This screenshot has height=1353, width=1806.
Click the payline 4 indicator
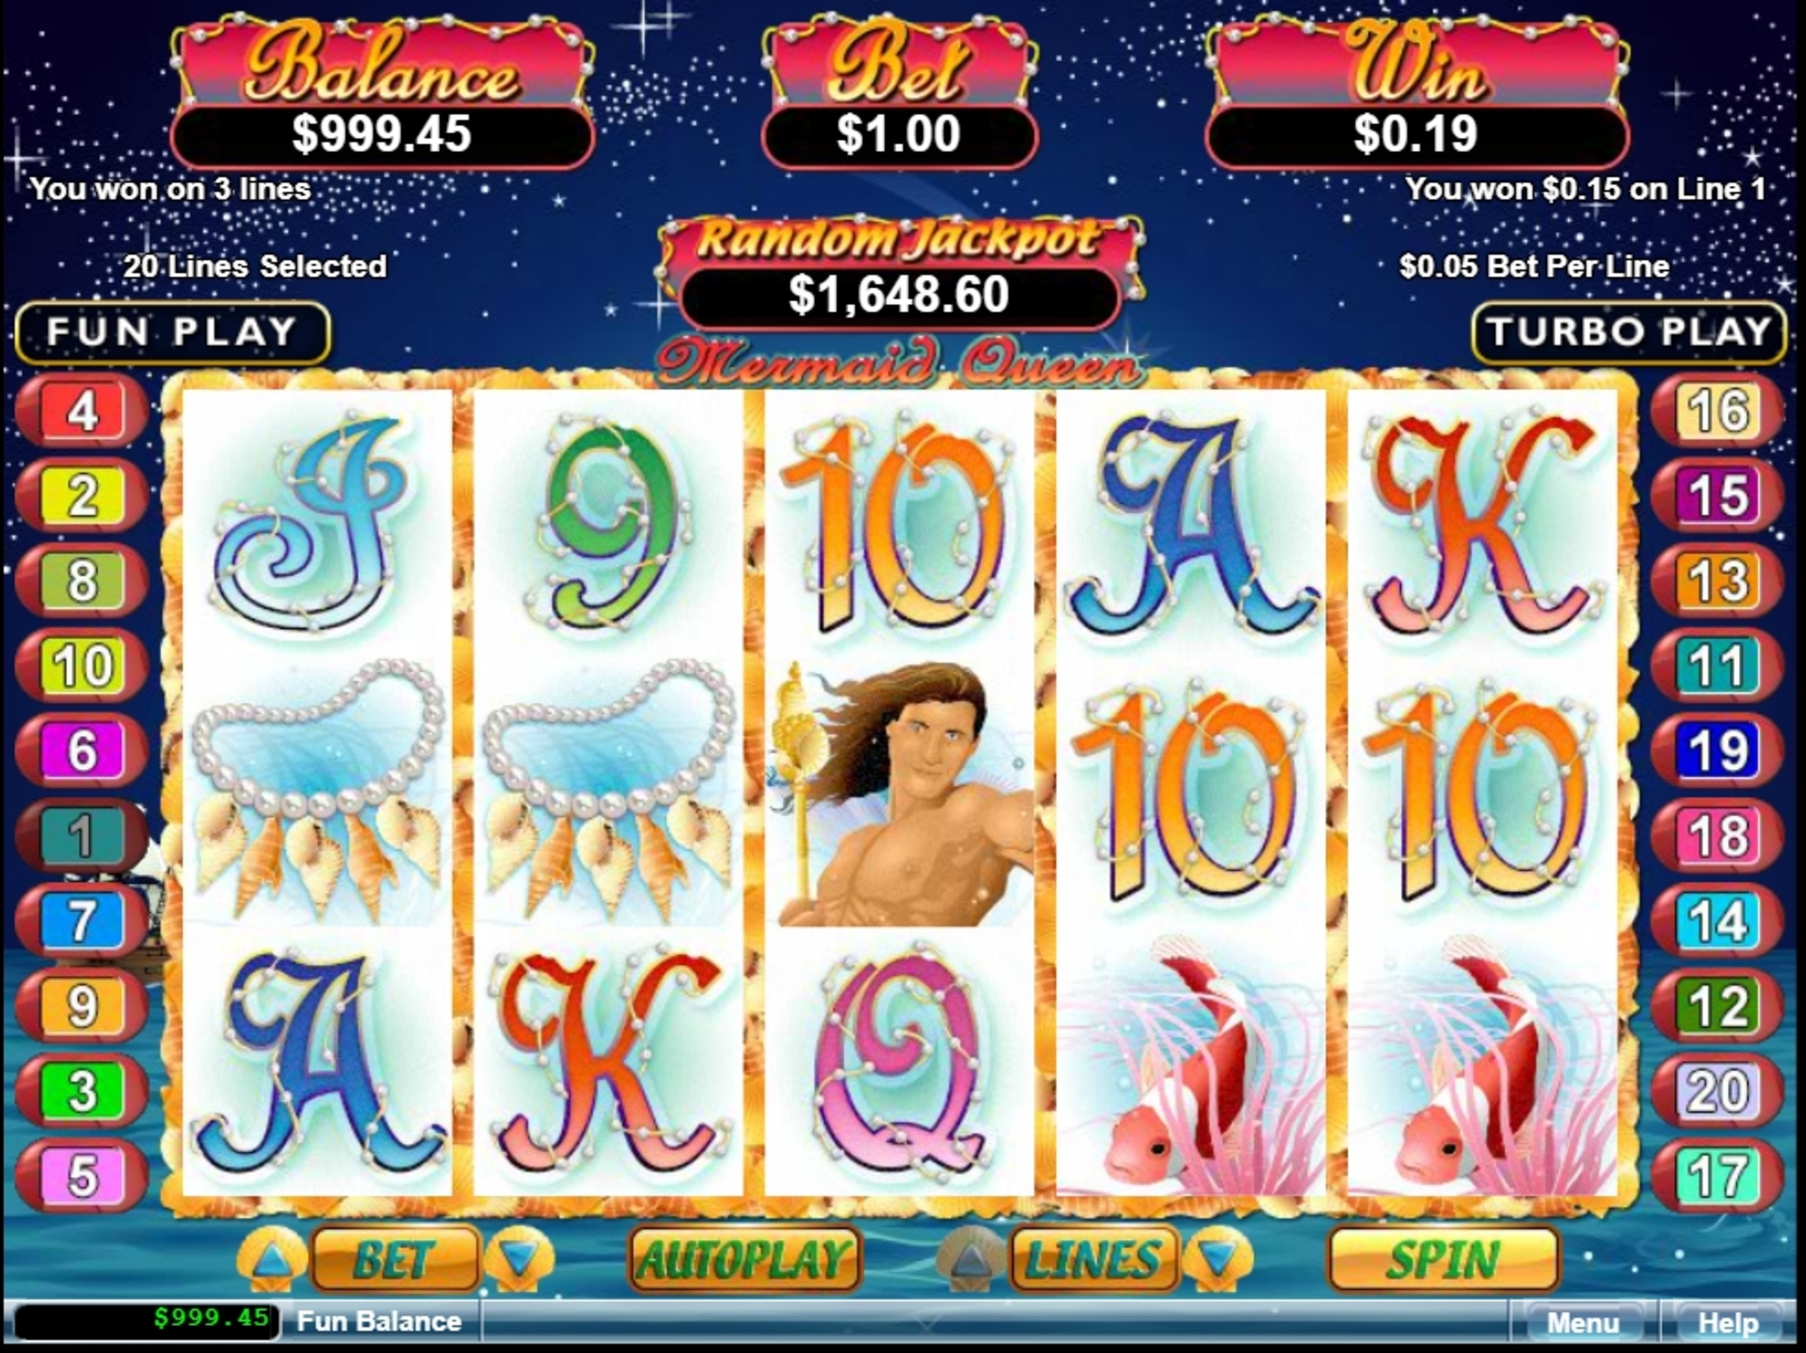[x=82, y=412]
